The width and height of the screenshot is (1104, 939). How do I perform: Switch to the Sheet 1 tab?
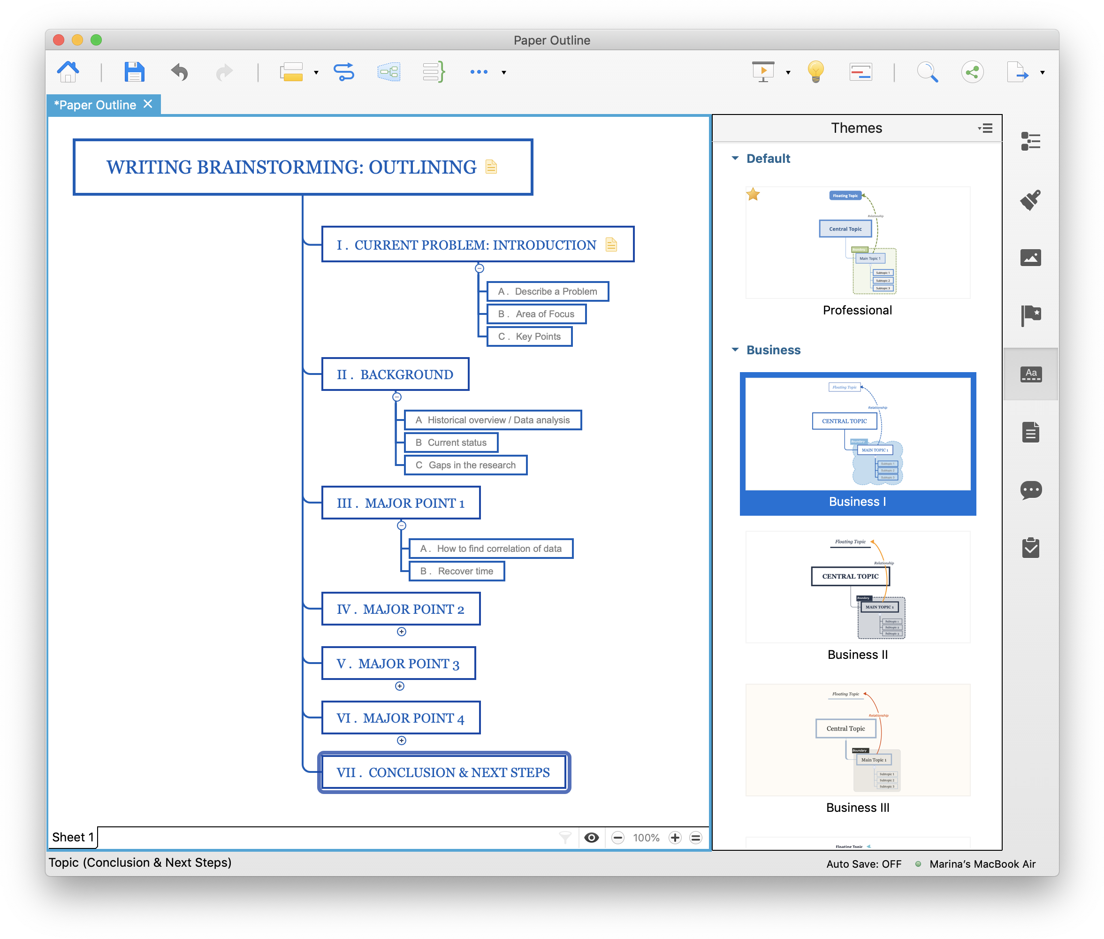73,837
